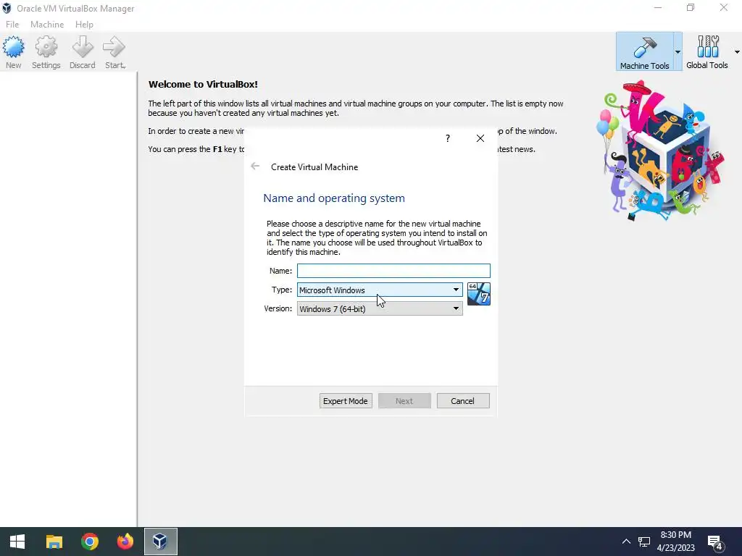
Task: Open the Help menu
Action: tap(84, 25)
